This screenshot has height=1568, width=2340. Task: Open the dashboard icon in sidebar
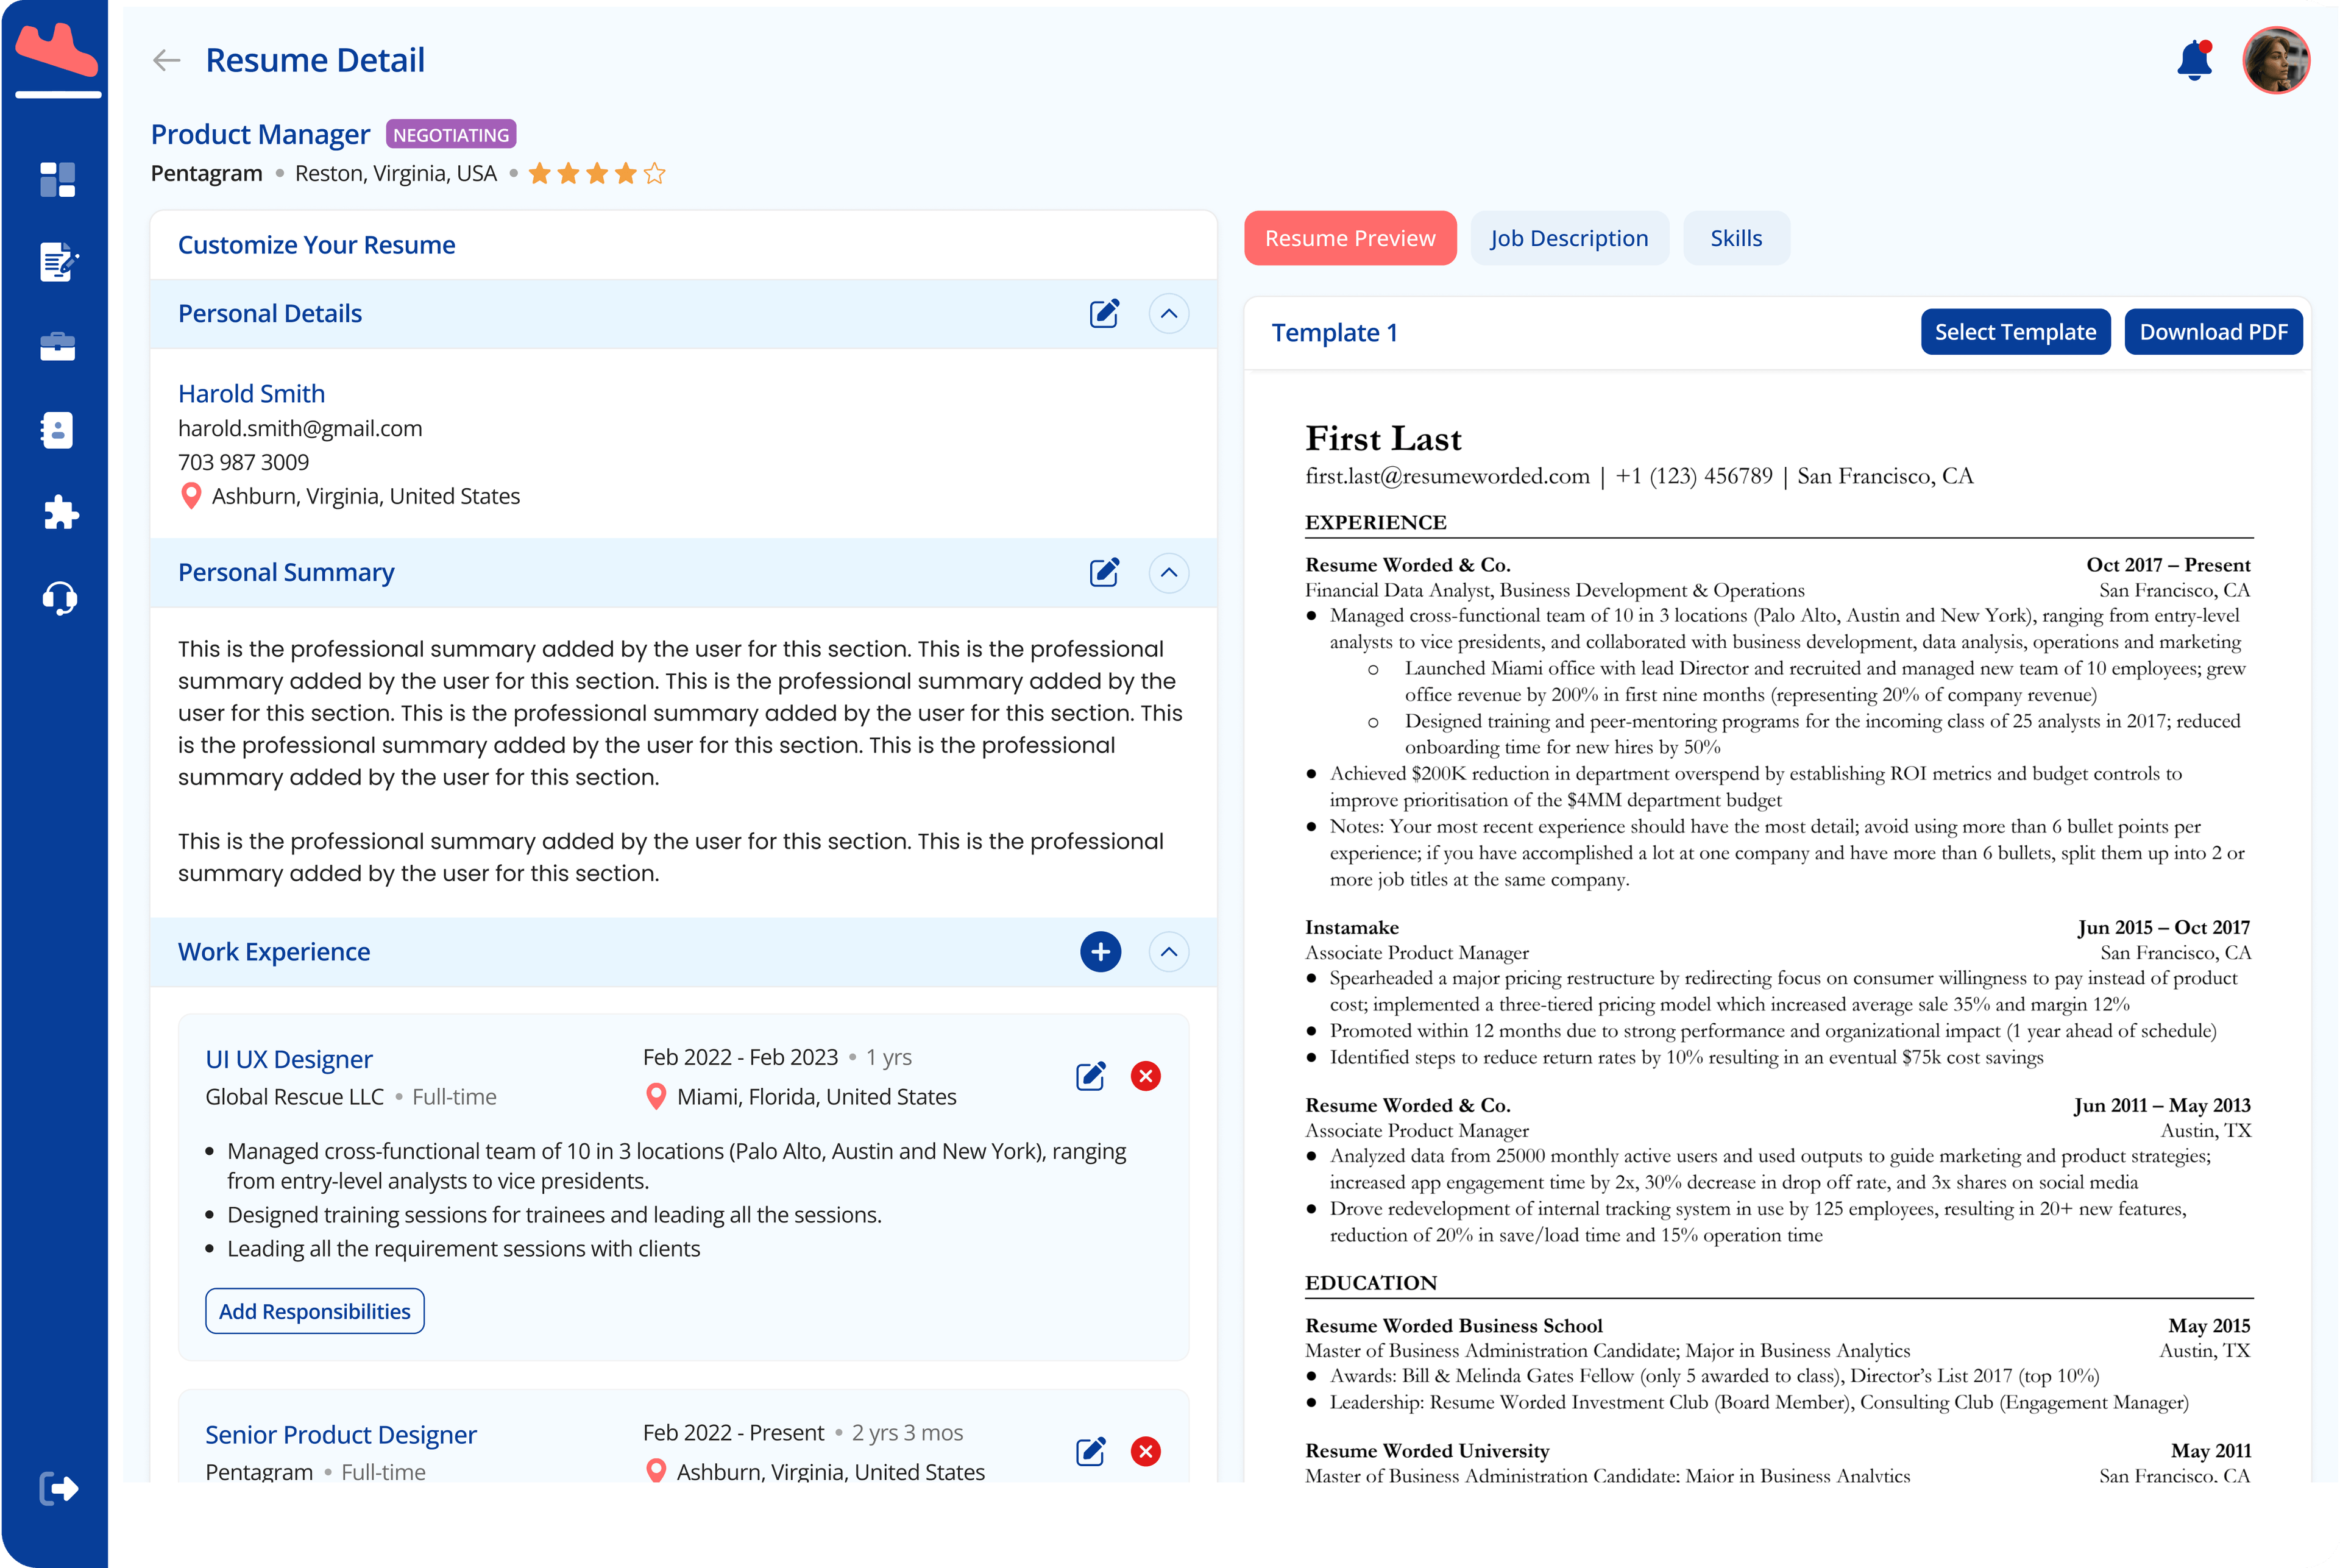pos(57,180)
